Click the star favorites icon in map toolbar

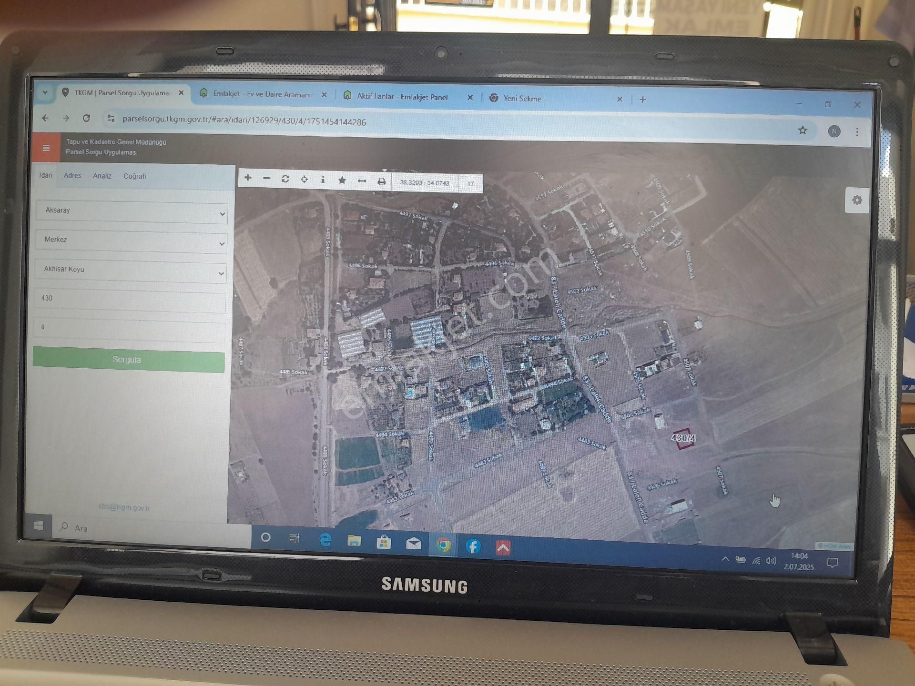point(342,180)
